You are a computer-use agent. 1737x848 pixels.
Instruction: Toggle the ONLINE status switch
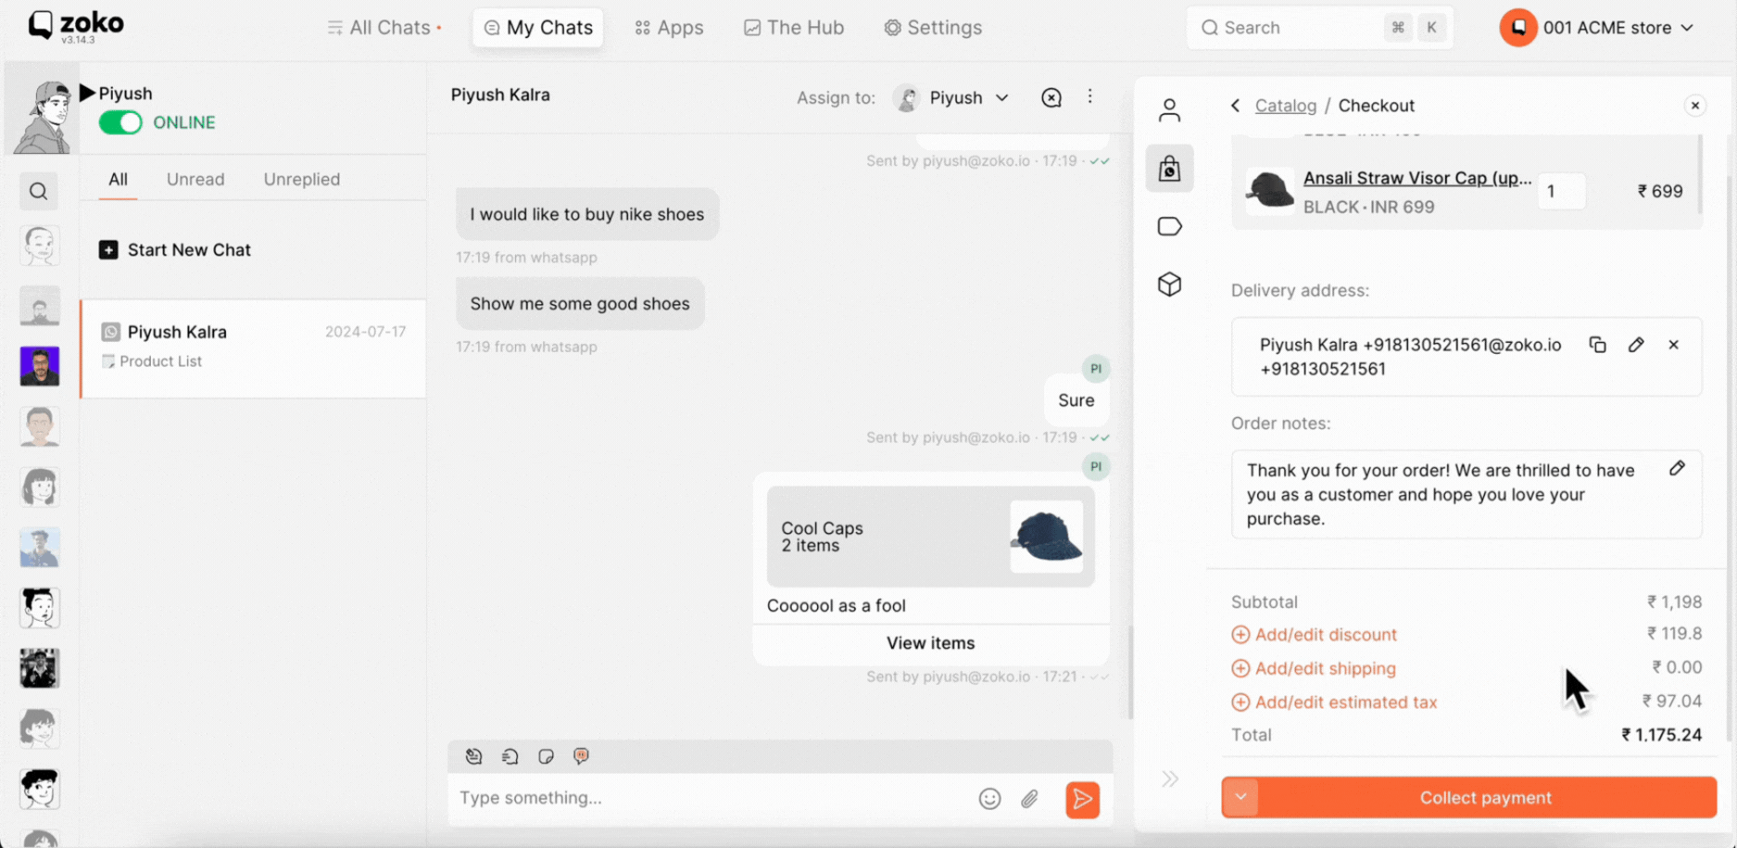click(120, 122)
